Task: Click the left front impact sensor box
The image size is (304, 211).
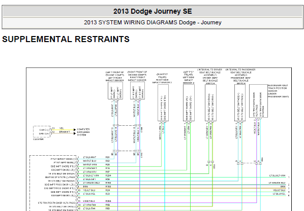Action: tap(115, 91)
